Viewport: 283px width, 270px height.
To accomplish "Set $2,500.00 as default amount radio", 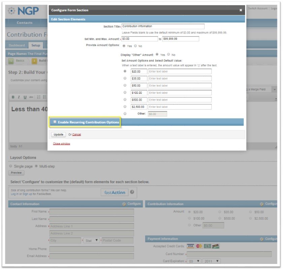I will pos(125,107).
